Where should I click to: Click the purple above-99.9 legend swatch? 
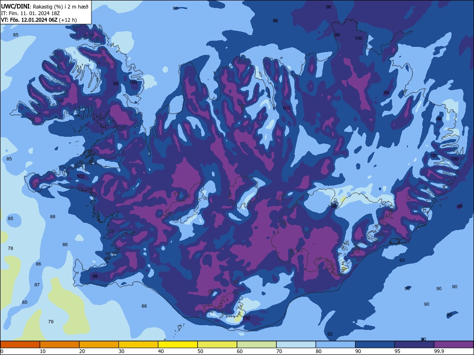(x=454, y=345)
